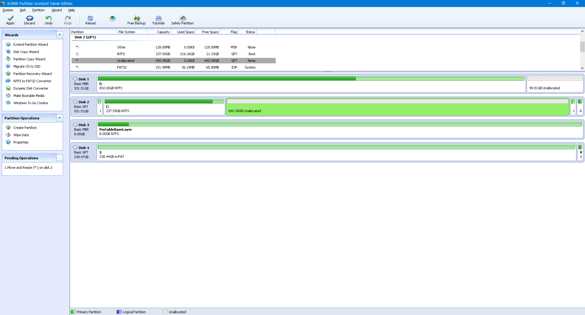The width and height of the screenshot is (585, 315).
Task: Select the Disk 4 header icon
Action: click(x=75, y=147)
